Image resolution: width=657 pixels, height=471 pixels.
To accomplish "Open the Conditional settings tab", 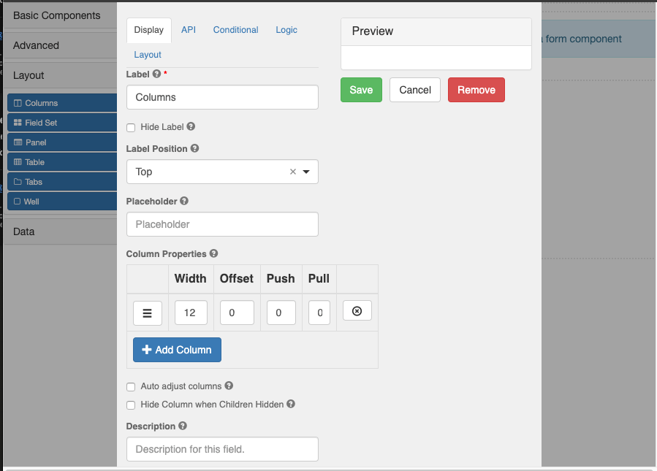I will point(235,30).
